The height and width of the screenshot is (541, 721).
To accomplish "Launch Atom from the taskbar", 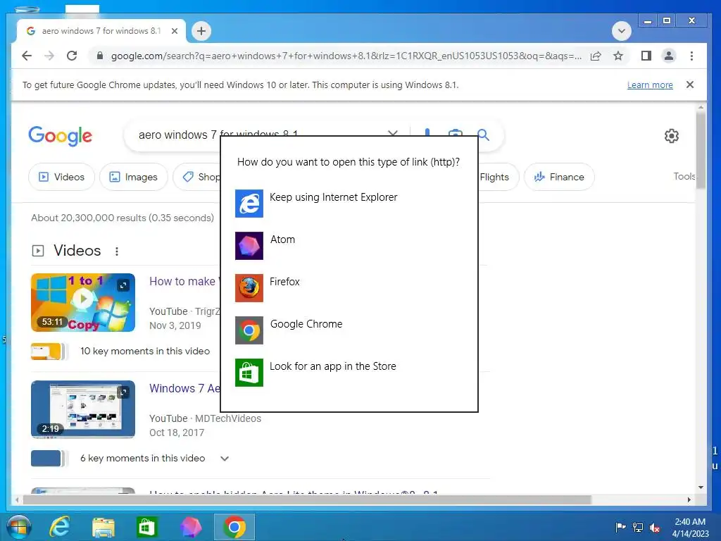I will (x=190, y=527).
